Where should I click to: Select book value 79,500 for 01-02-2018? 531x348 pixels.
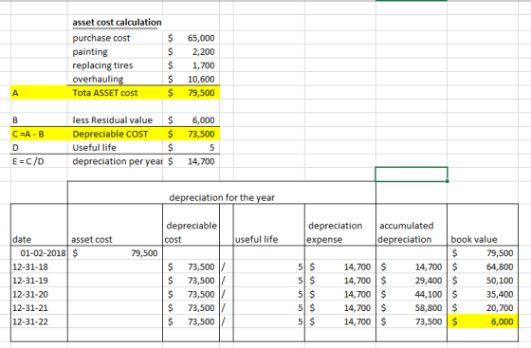(x=483, y=253)
